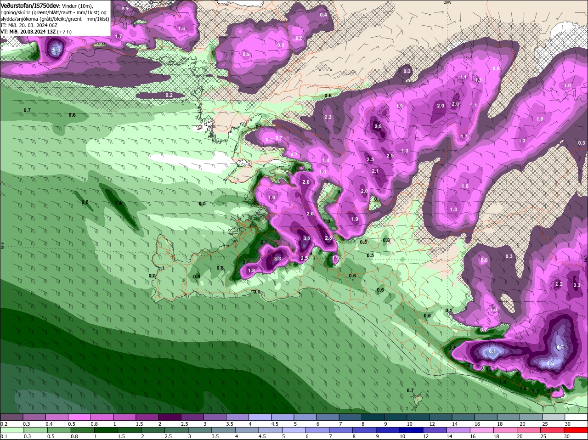Click the 4.8 value in the lavender core
Viewport: 588px width, 440px height.
pos(550,363)
